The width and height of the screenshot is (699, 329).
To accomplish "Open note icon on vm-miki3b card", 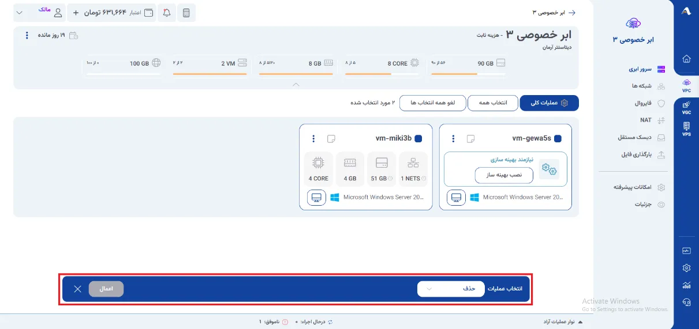I will [x=331, y=138].
